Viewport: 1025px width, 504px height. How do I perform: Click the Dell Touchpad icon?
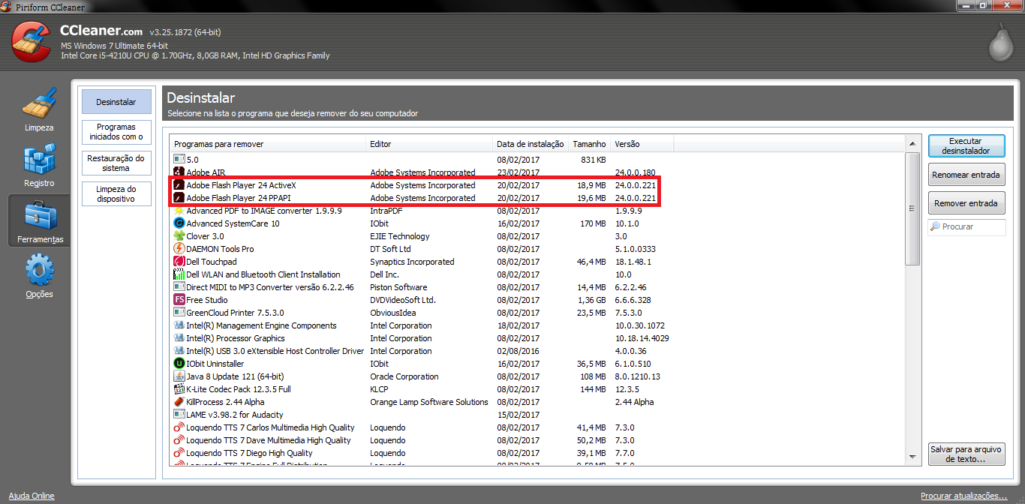[x=179, y=262]
